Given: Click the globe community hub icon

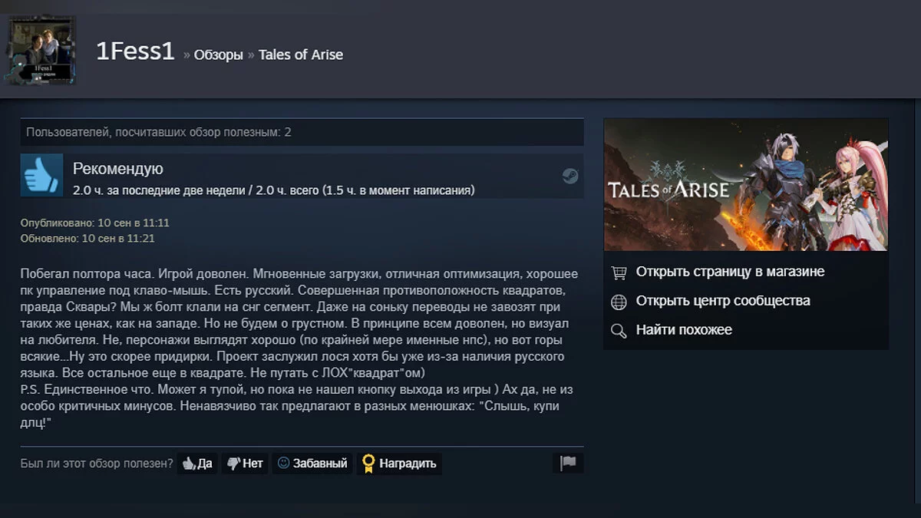Looking at the screenshot, I should point(619,302).
